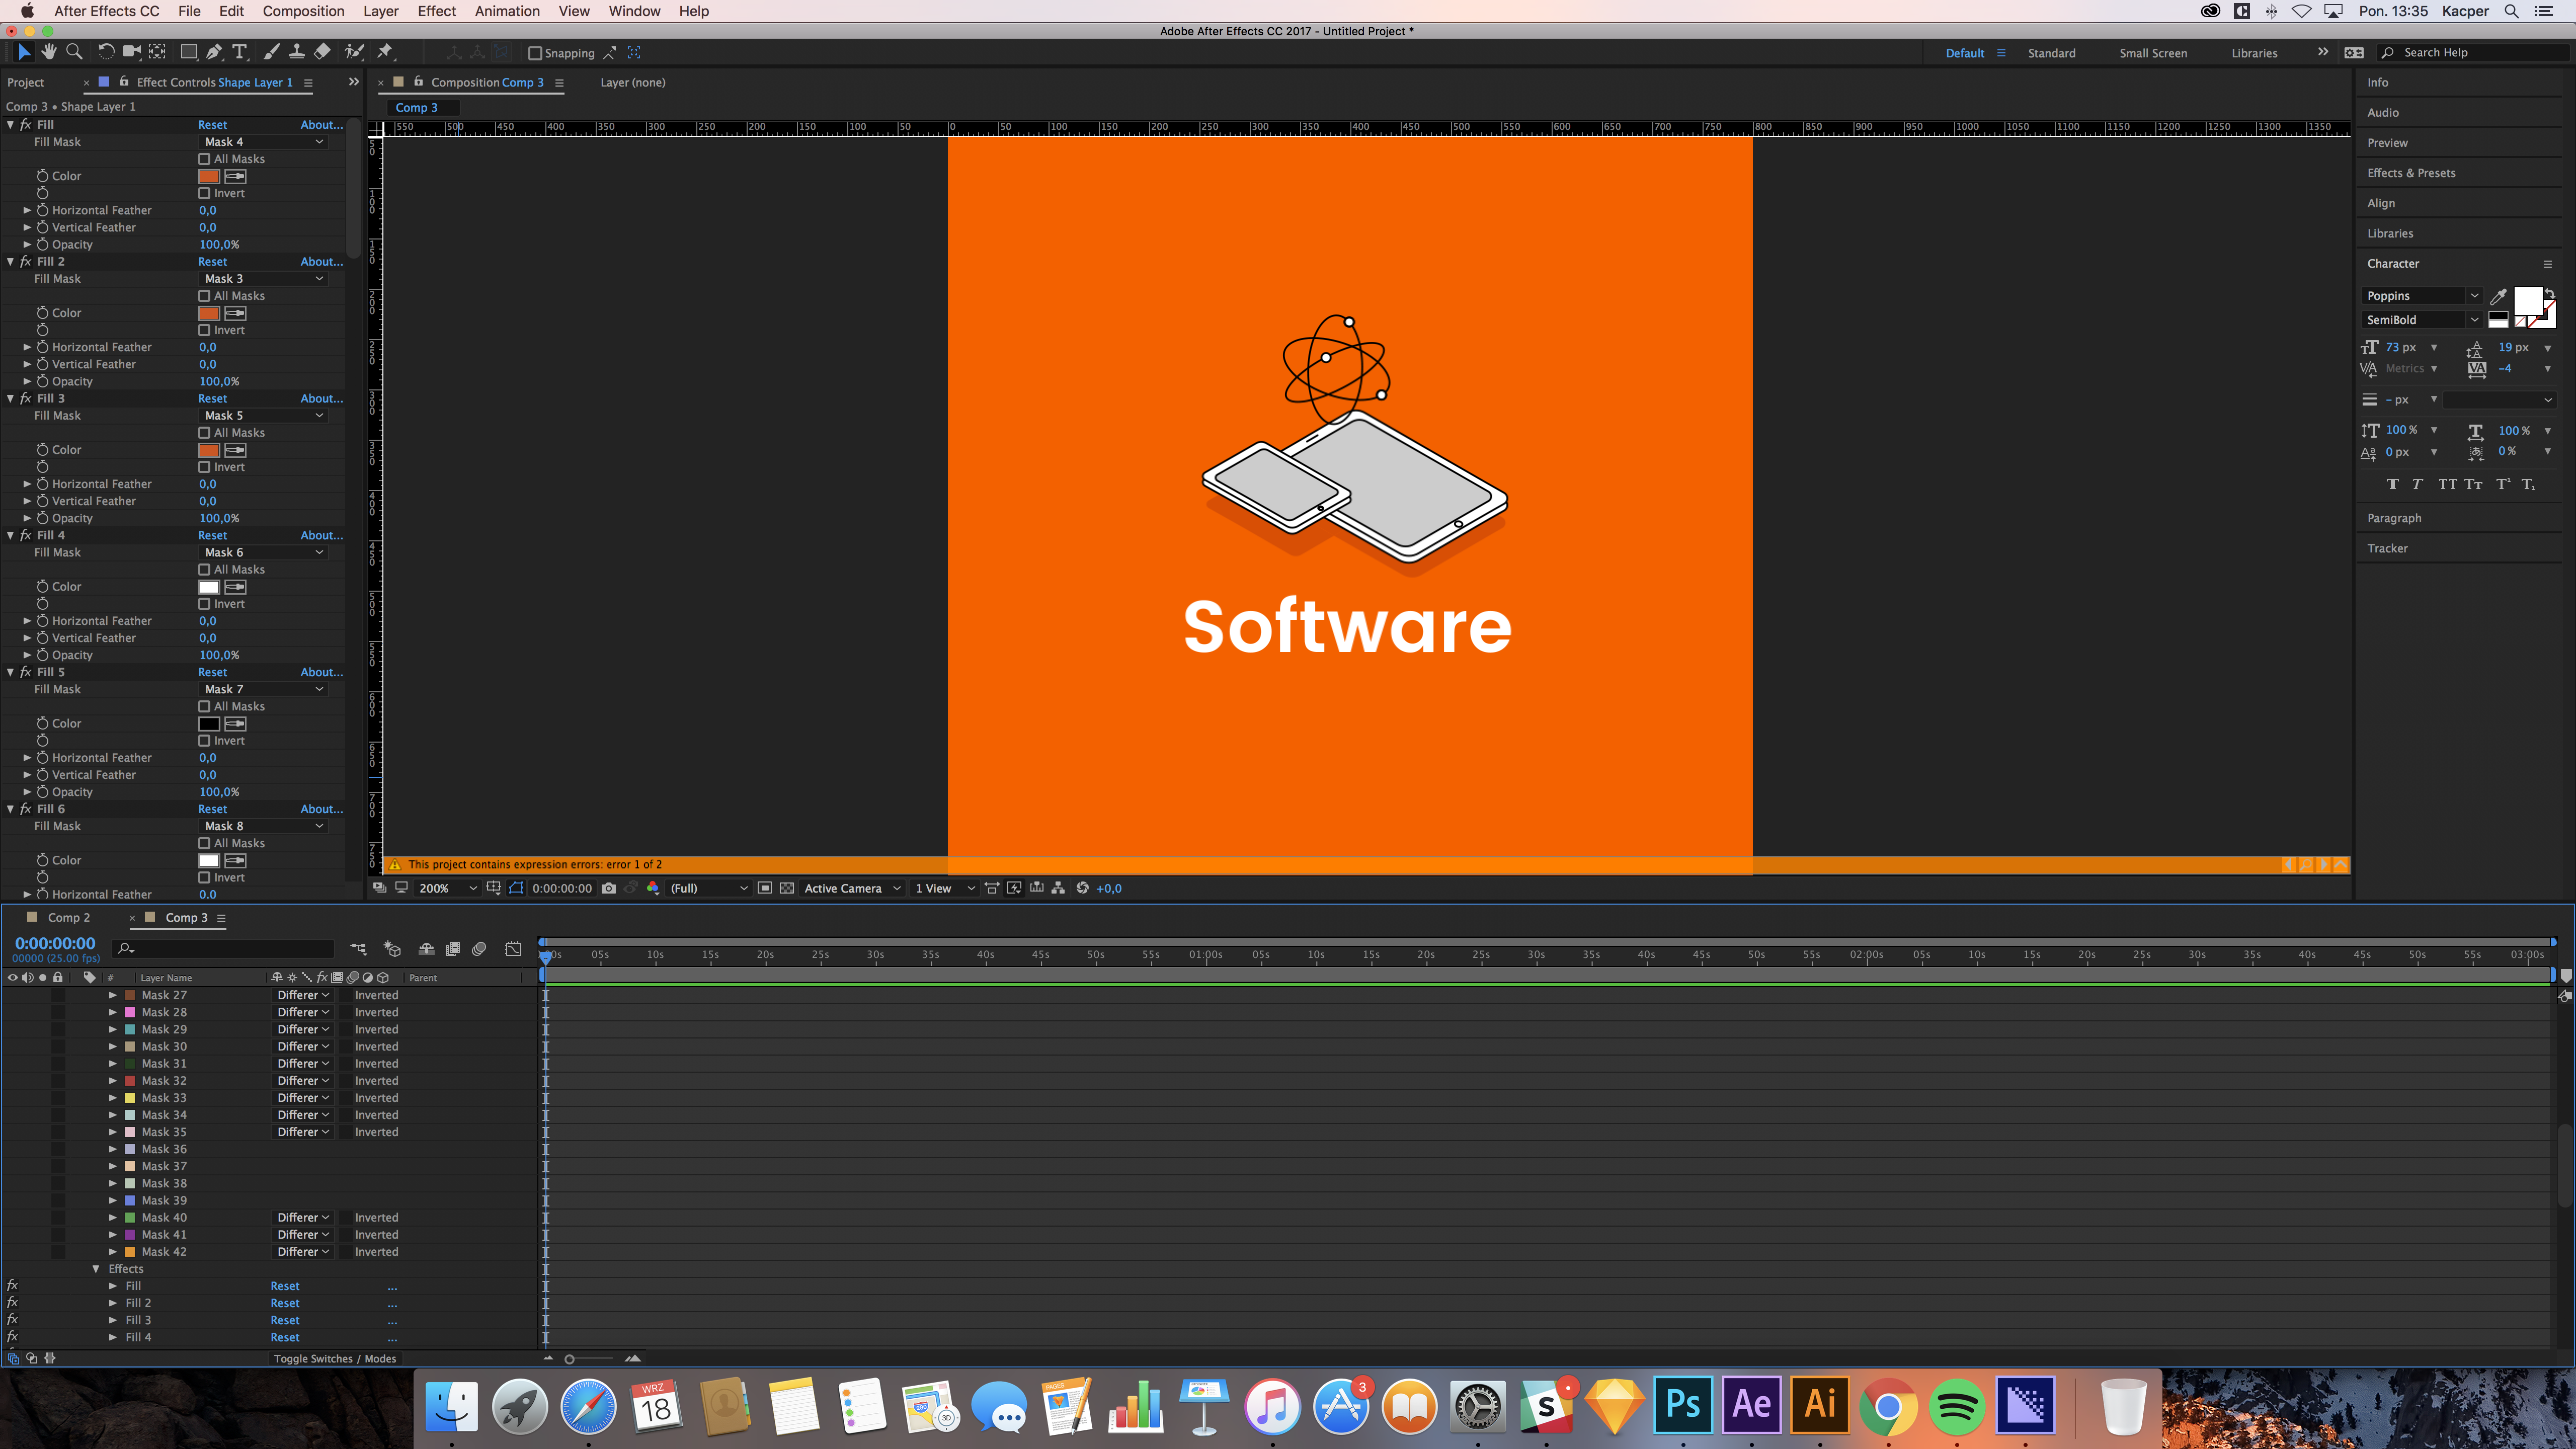This screenshot has width=2576, height=1449.
Task: Click Toggle Switches / Modes button
Action: 335,1358
